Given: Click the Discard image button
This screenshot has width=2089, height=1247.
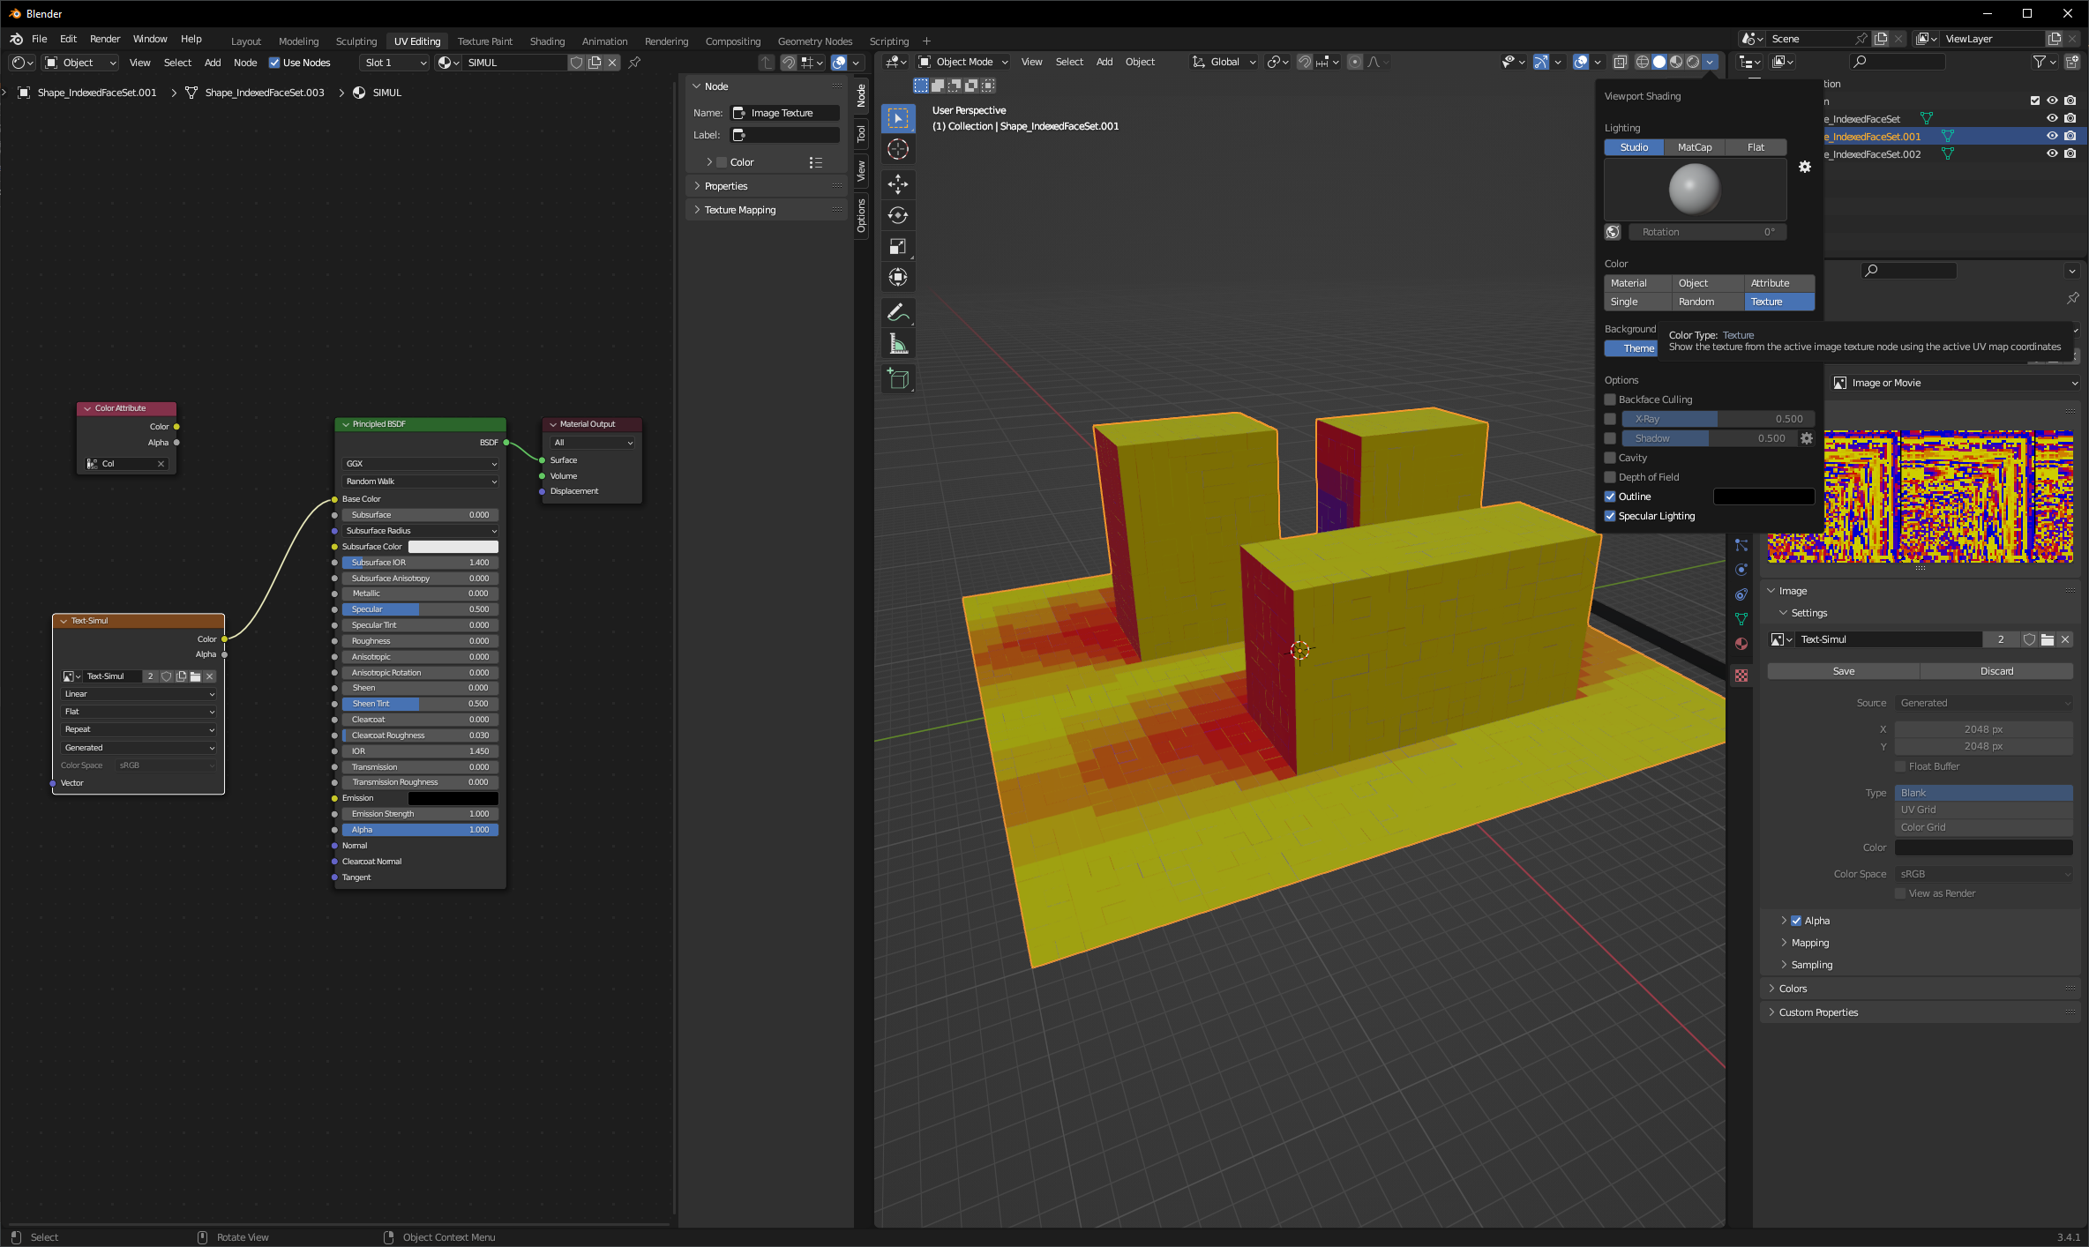Looking at the screenshot, I should pyautogui.click(x=1996, y=671).
